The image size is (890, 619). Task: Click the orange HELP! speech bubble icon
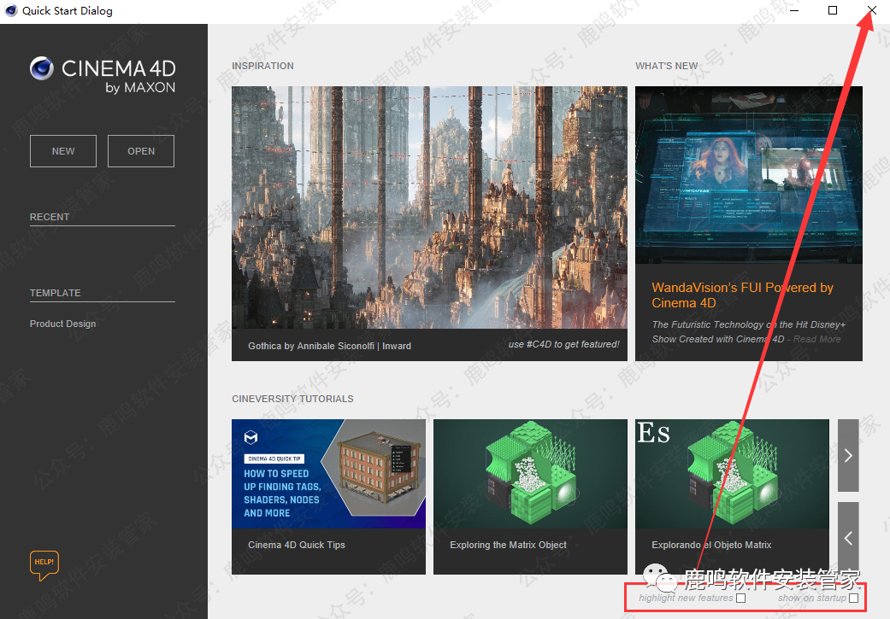click(44, 565)
